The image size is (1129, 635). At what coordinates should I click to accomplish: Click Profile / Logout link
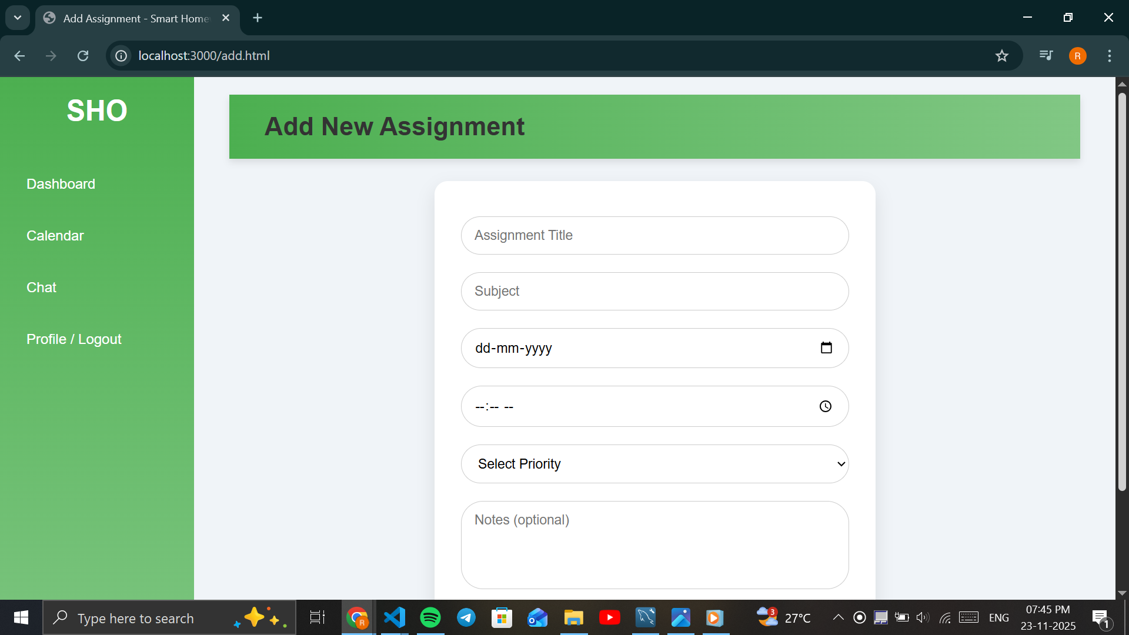pos(74,339)
